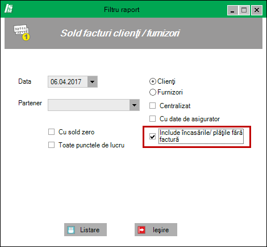
Task: Select the Clienți radio option
Action: coord(153,81)
